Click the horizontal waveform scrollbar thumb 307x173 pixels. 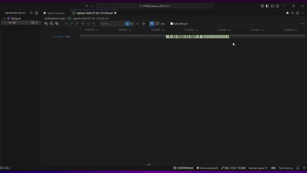click(149, 164)
